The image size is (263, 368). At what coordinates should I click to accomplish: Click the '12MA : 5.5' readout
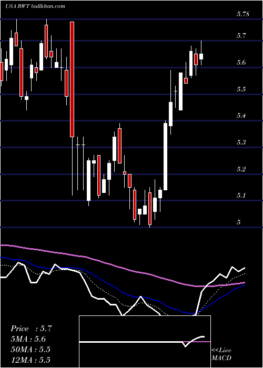[x=31, y=360]
